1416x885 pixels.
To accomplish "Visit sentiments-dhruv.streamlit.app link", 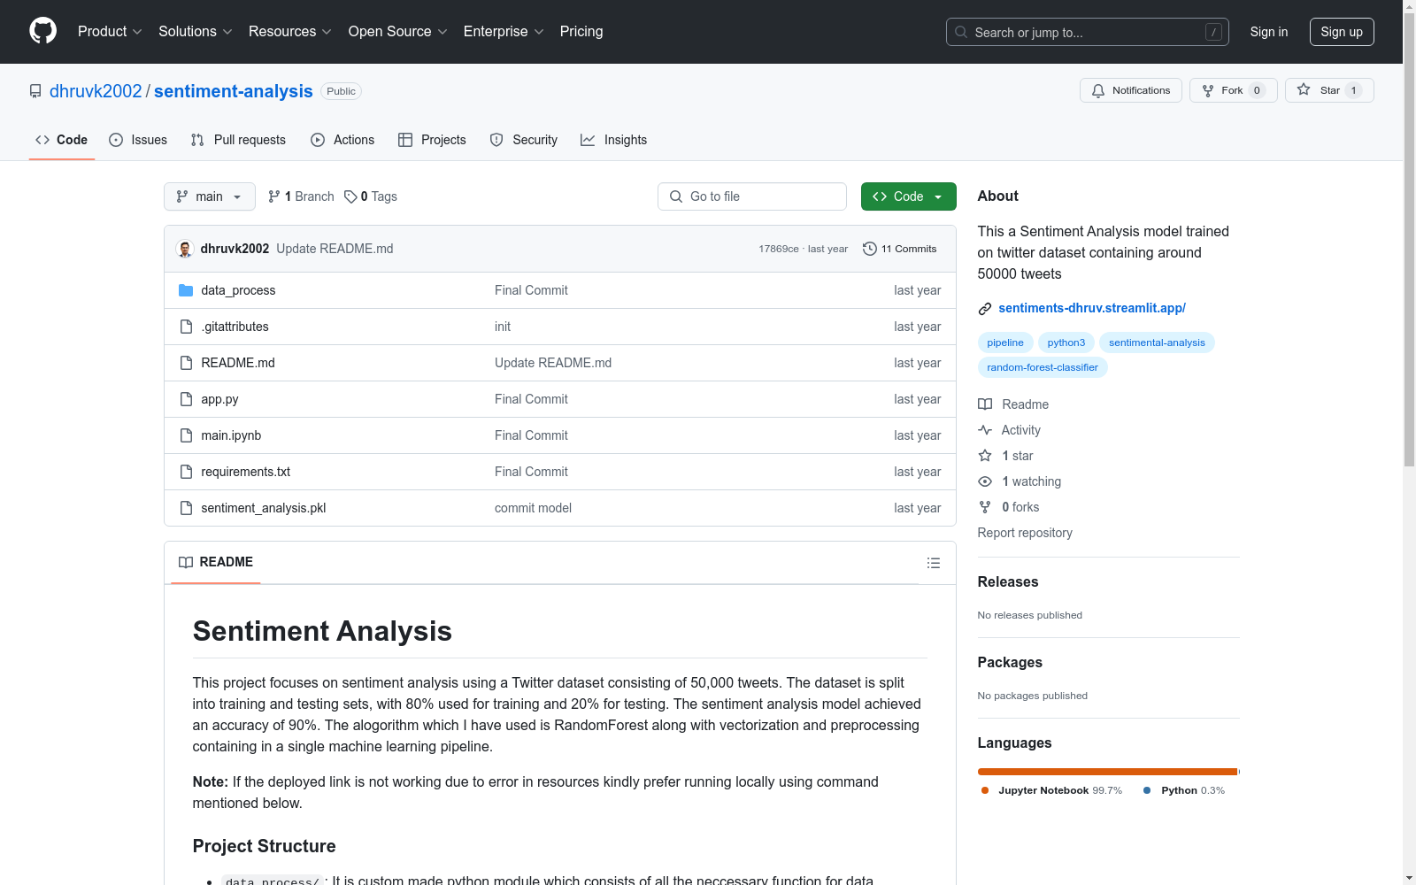I will tap(1092, 308).
